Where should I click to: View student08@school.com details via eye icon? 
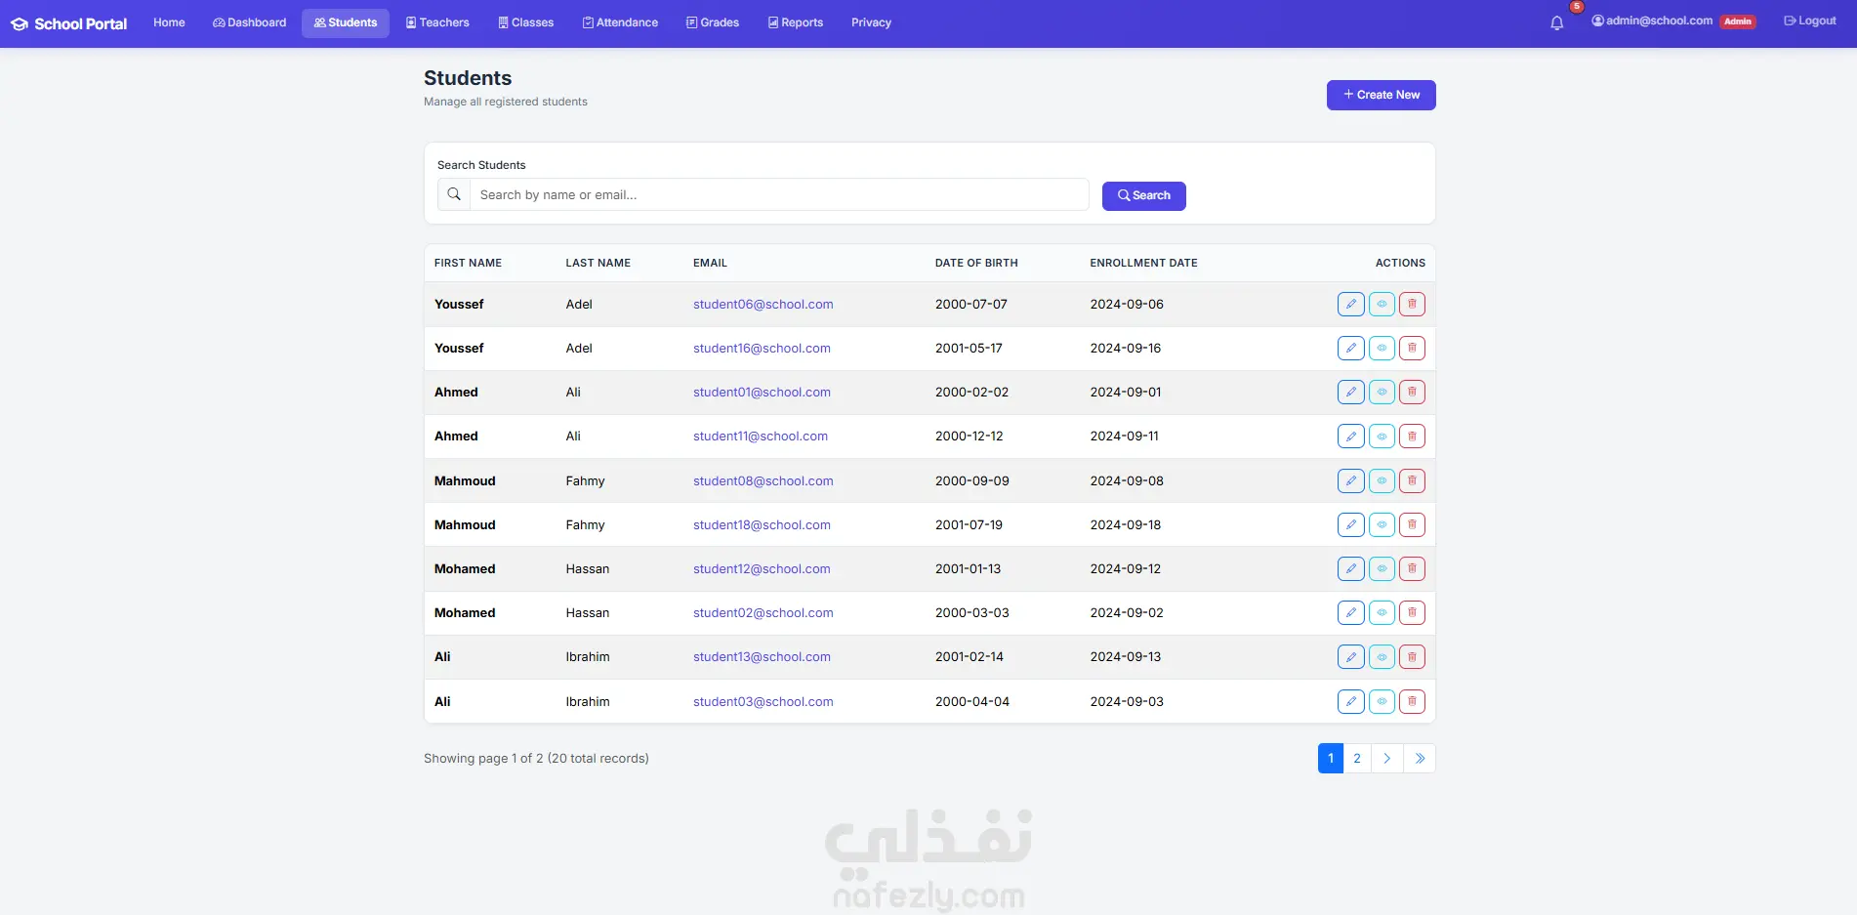point(1382,480)
